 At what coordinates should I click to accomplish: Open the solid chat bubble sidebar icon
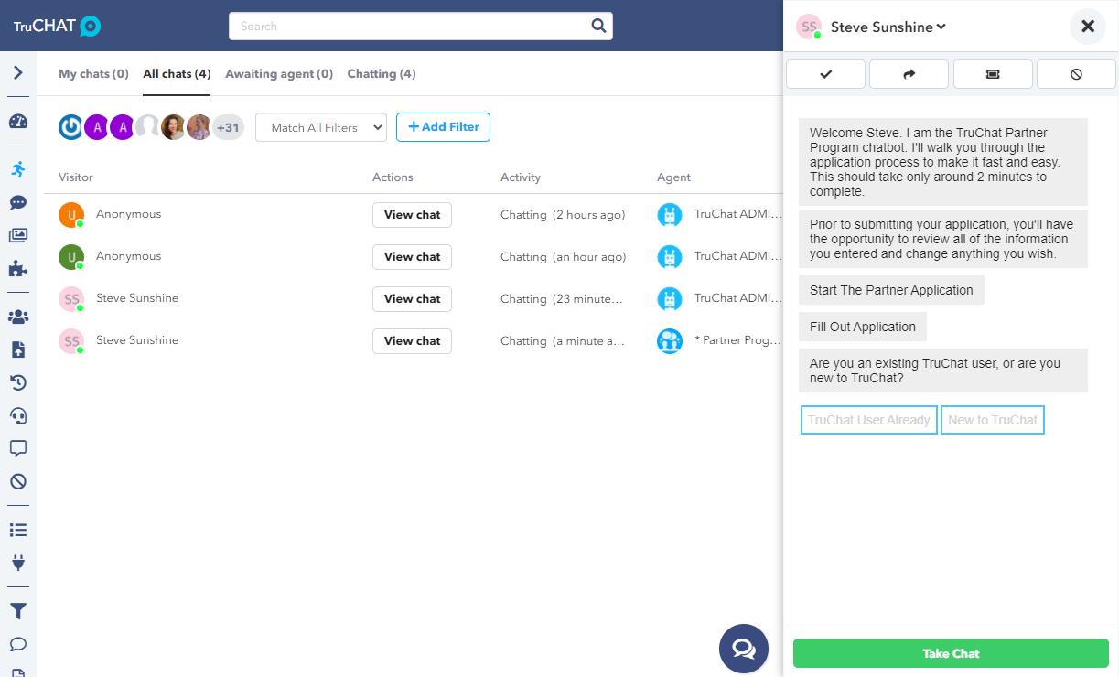tap(17, 202)
